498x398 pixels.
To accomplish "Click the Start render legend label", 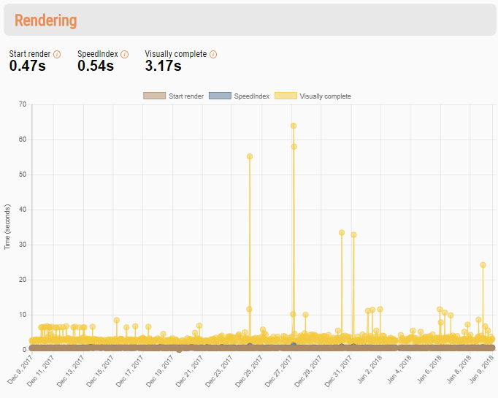I will [x=186, y=96].
